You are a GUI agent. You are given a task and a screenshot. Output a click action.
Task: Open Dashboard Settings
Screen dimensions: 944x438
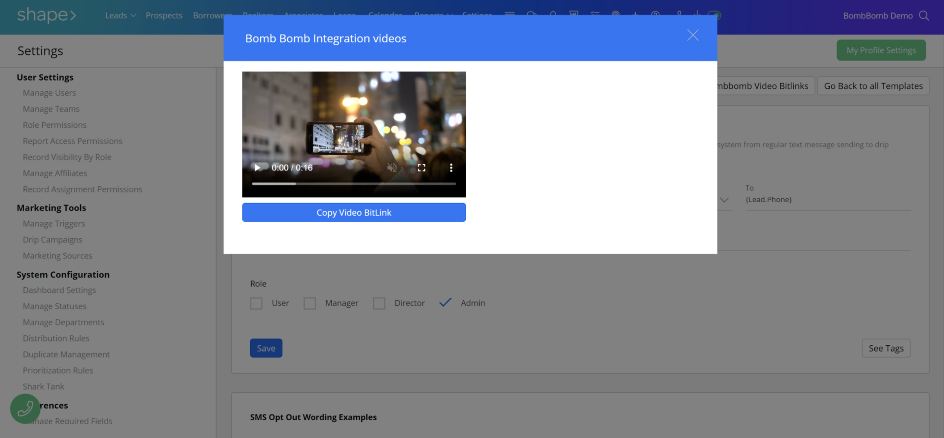(x=59, y=290)
